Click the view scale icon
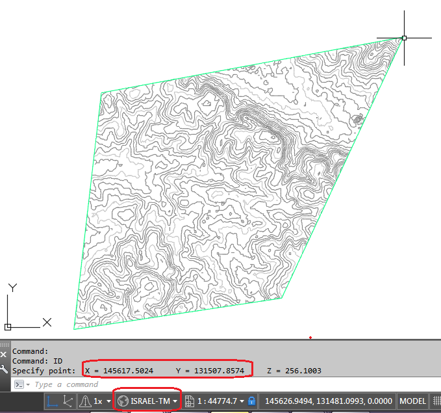Screen dimensions: 441x413 (190, 401)
